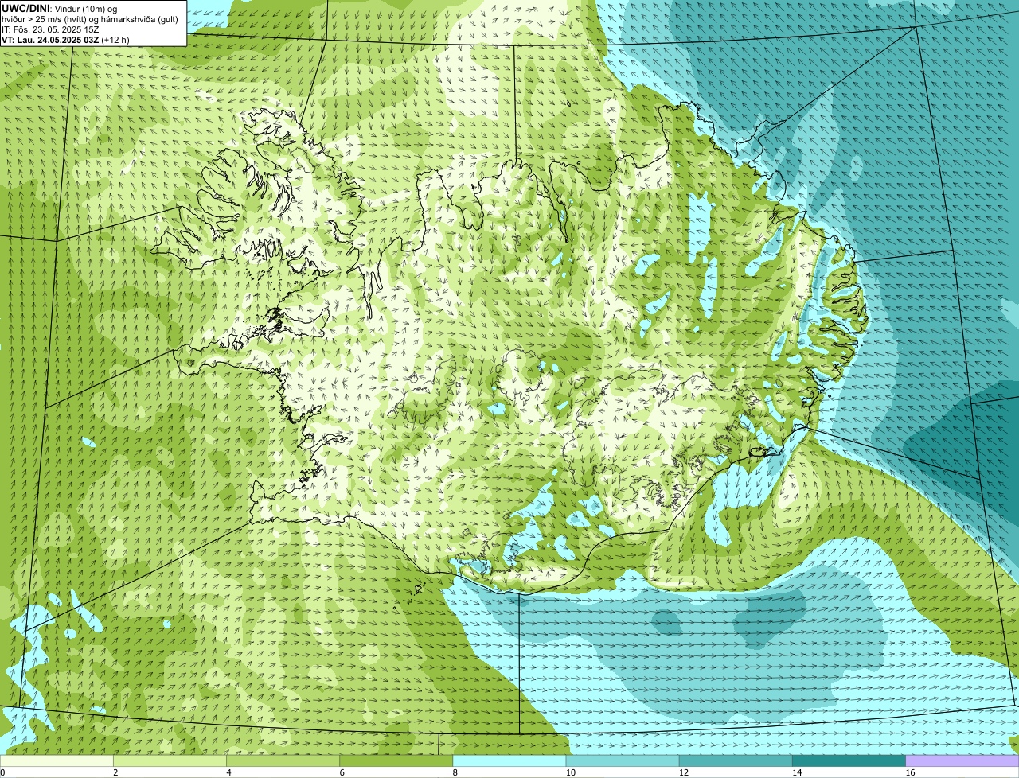1019x778 pixels.
Task: Click the purple above-16 m/s legend segment
Action: click(962, 760)
